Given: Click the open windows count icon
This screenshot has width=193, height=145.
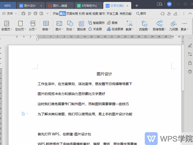Looking at the screenshot, I should point(159,4).
